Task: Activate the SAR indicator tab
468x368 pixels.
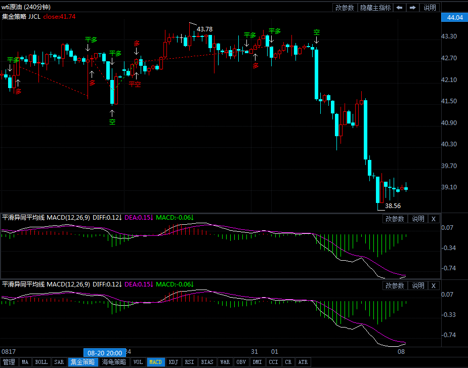Action: tap(59, 362)
